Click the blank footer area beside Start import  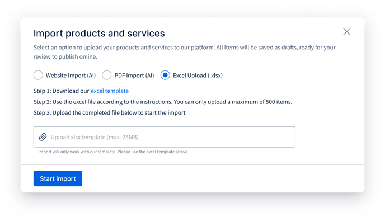coord(221,178)
